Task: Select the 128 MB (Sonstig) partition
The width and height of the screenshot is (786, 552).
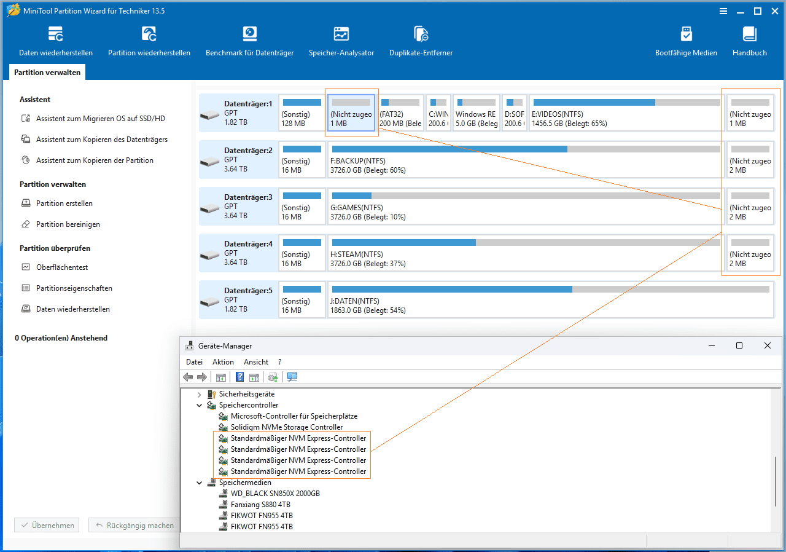Action: click(302, 113)
